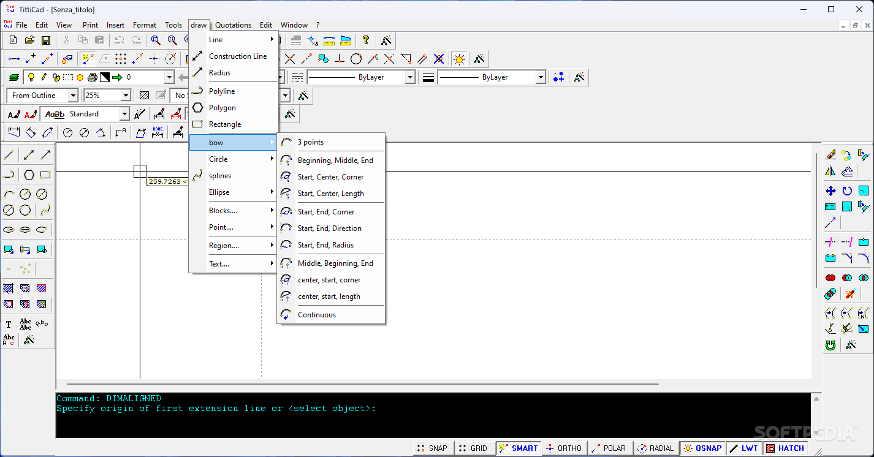
Task: Open the Tools menu
Action: tap(173, 25)
